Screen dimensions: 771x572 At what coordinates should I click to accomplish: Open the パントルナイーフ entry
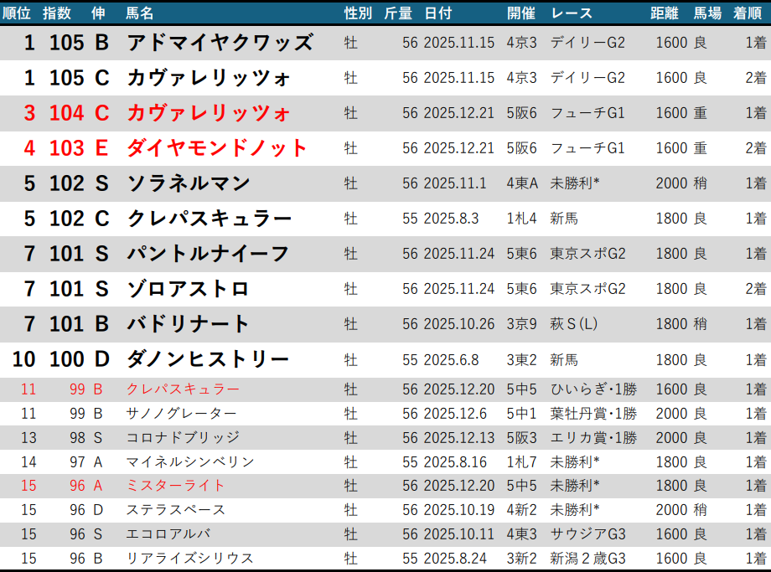pyautogui.click(x=208, y=254)
